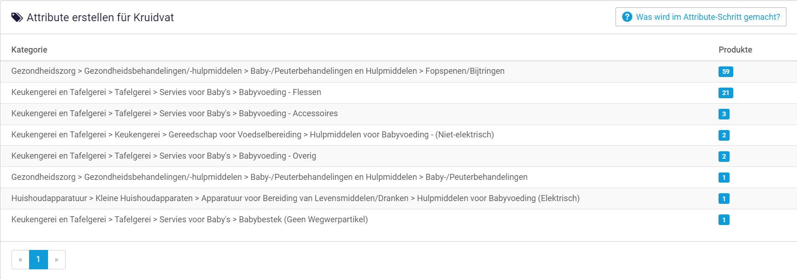Click the tags icon beside Attribute erstellen
Image resolution: width=797 pixels, height=279 pixels.
tap(17, 18)
